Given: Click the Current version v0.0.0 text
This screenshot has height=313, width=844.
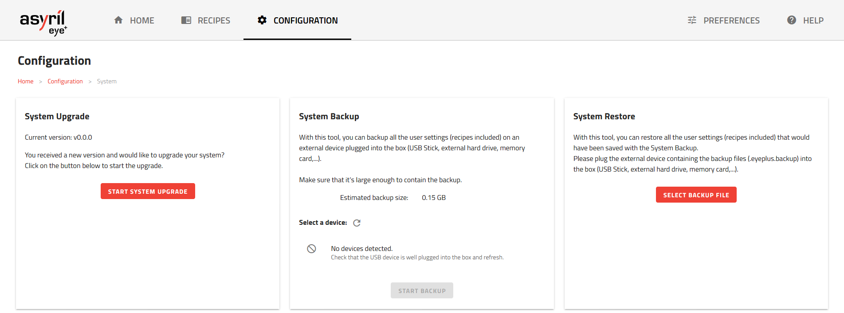Looking at the screenshot, I should (59, 137).
